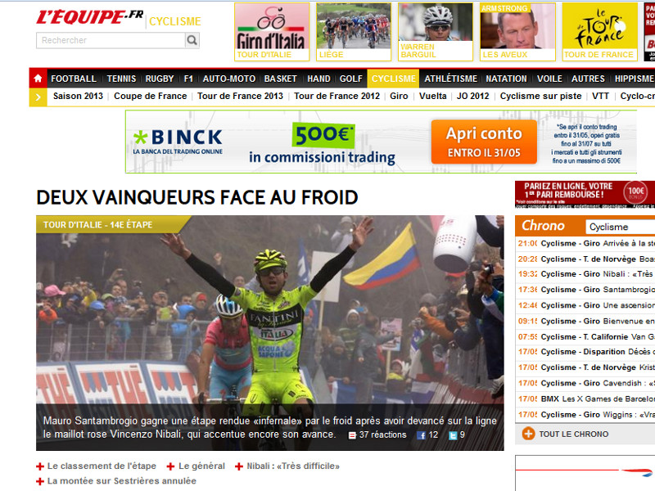Click the L'Equipe.fr logo
Viewport: 655px width, 491px height.
[x=89, y=17]
